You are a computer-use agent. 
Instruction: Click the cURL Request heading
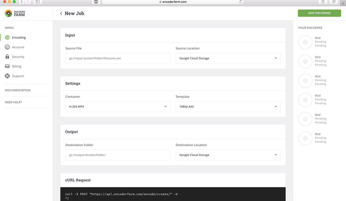pos(78,180)
